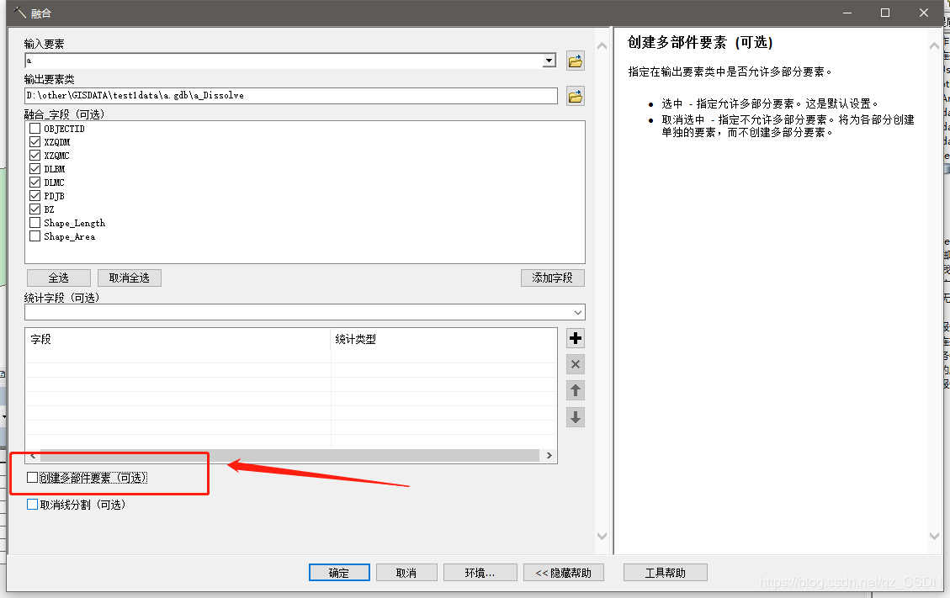Viewport: 950px width, 598px height.
Task: Click the 添加字段 button
Action: (x=553, y=278)
